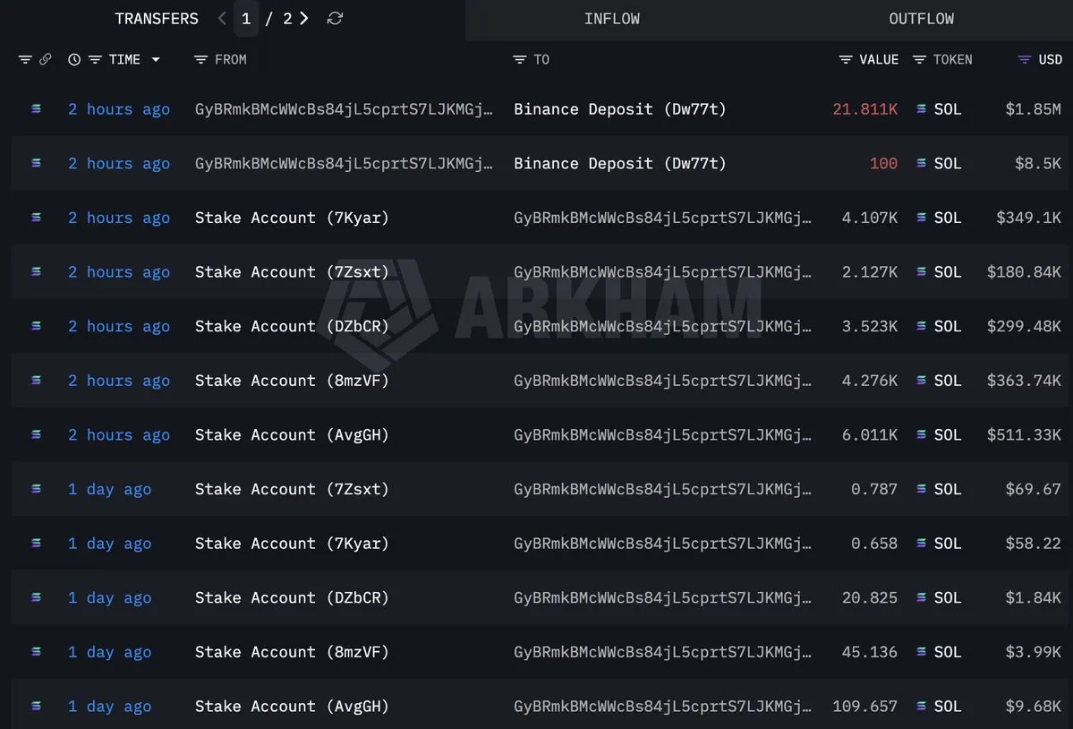Open sender GyBRmk address on 100 SOL row

(344, 163)
